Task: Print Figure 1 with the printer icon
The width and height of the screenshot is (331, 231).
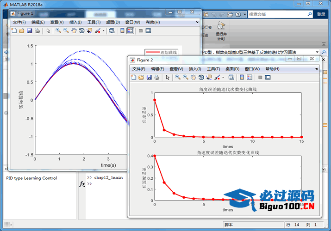Action: (x=37, y=31)
